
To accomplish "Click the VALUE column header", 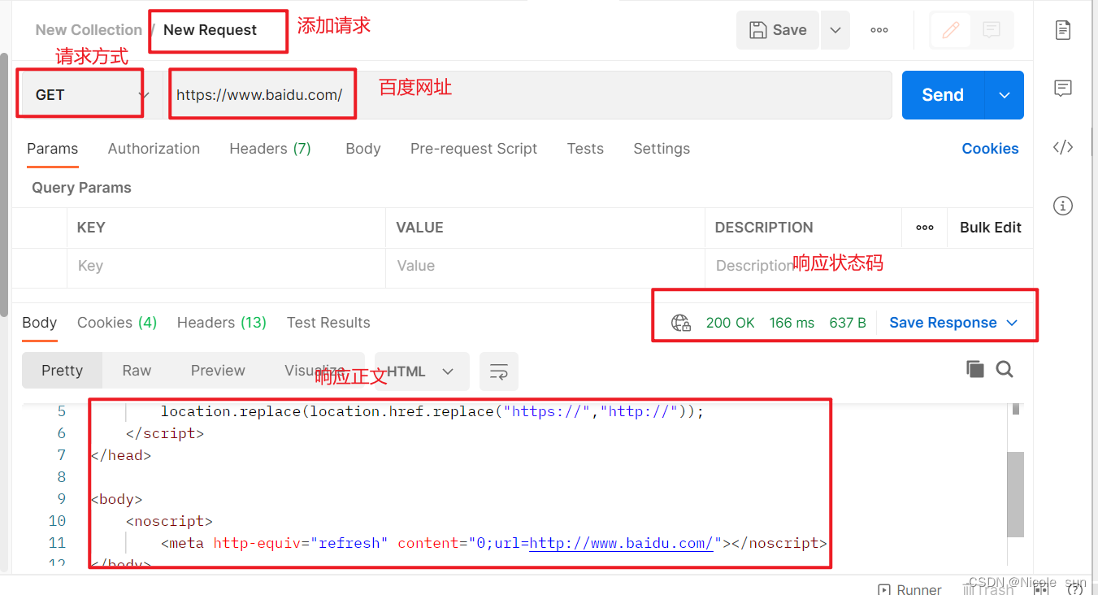I will (x=419, y=228).
